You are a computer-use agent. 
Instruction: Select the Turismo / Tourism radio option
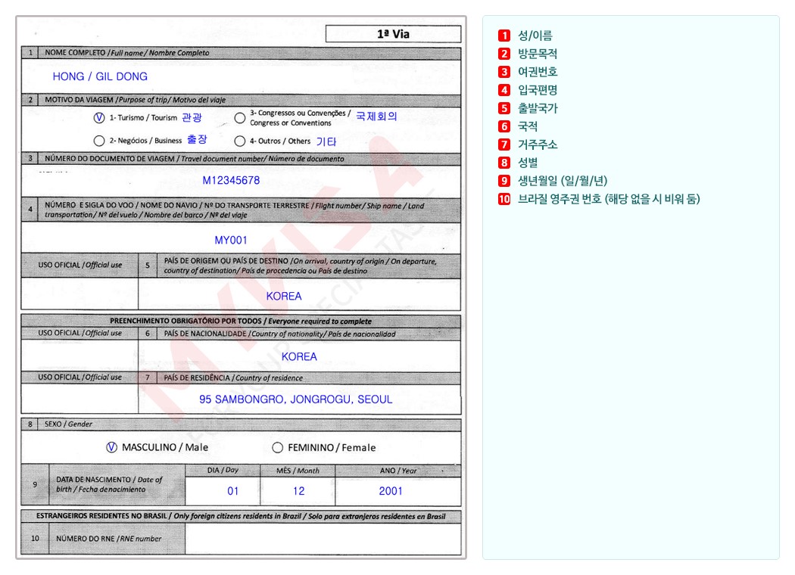(x=99, y=117)
